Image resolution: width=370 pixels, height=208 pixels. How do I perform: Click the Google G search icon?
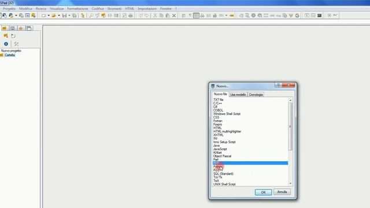tap(297, 16)
